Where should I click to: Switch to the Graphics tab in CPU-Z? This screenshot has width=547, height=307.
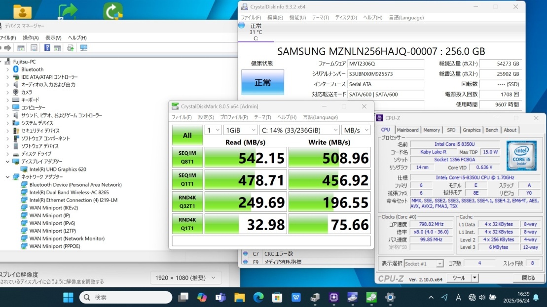(x=472, y=130)
